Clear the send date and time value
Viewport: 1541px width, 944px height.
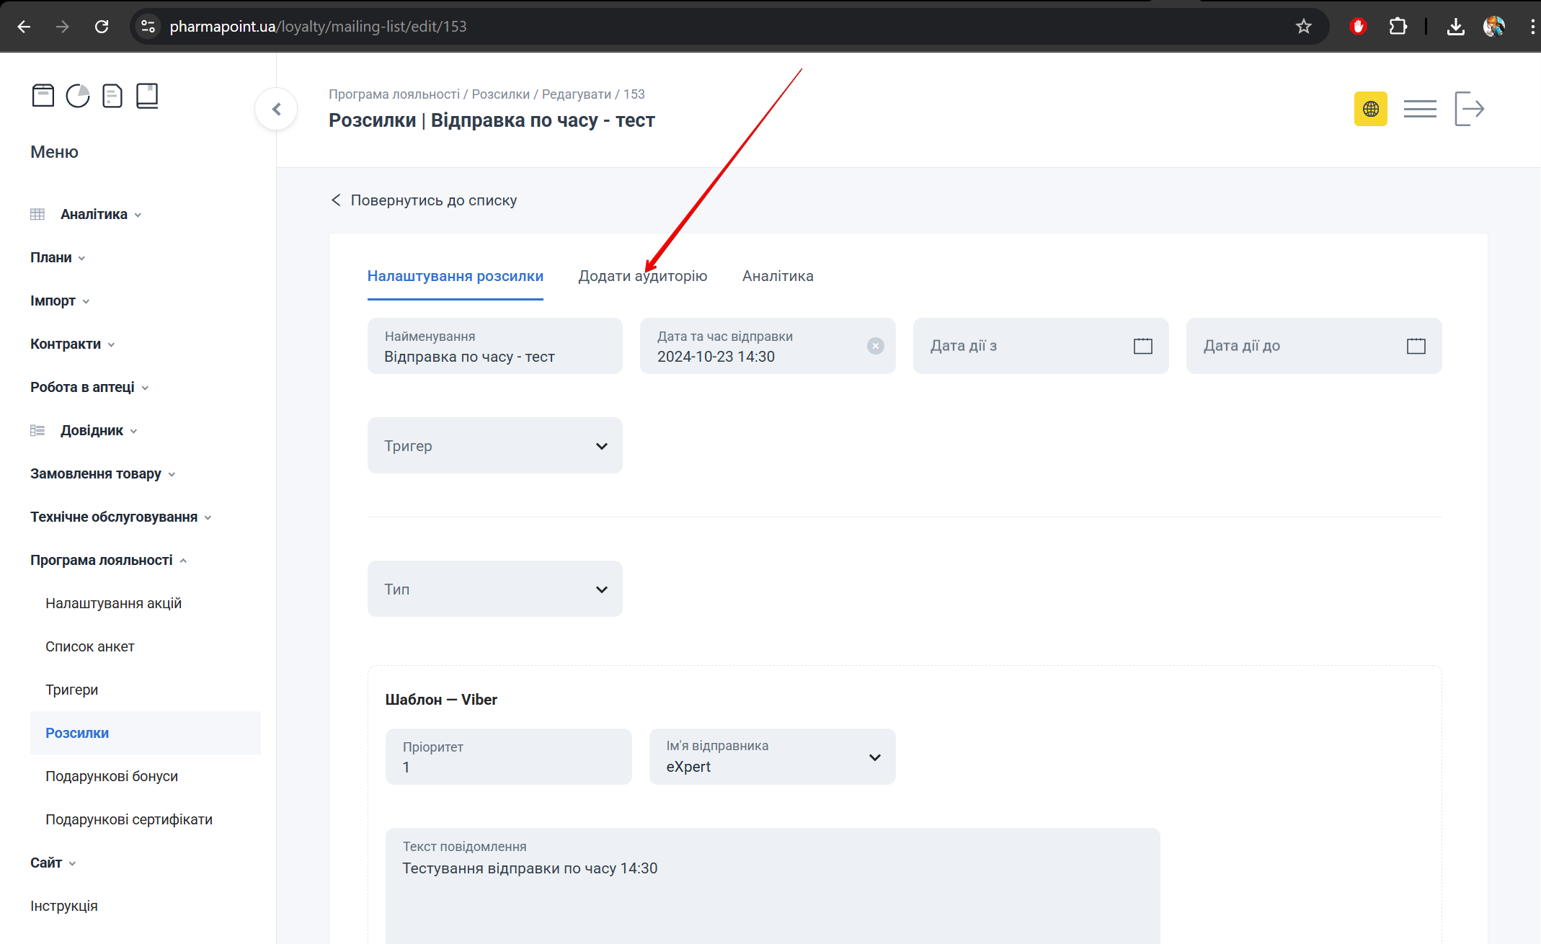pos(875,346)
